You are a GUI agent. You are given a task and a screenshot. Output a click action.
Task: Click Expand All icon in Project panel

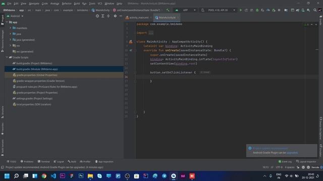(x=103, y=16)
